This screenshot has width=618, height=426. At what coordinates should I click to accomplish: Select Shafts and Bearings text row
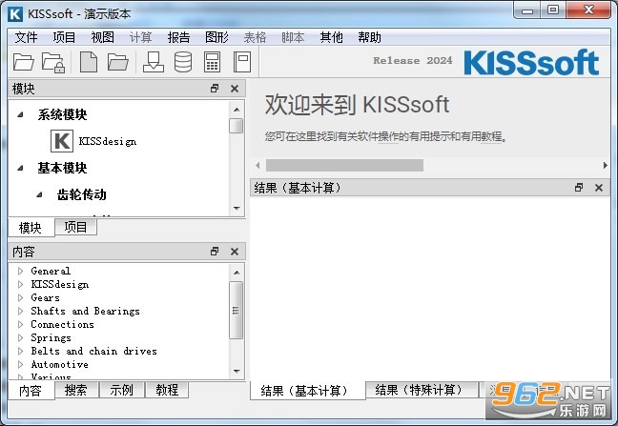(86, 311)
